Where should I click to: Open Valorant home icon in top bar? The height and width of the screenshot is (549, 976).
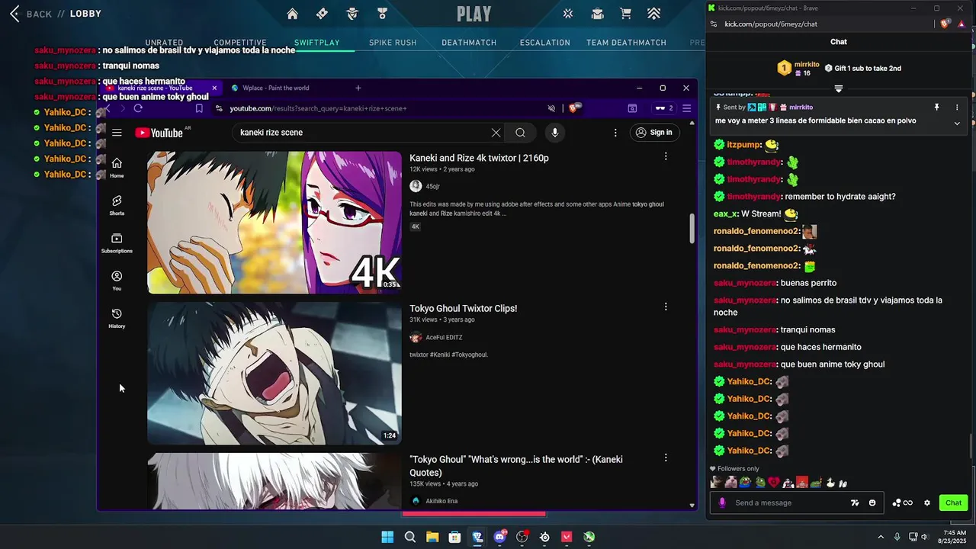click(x=292, y=14)
